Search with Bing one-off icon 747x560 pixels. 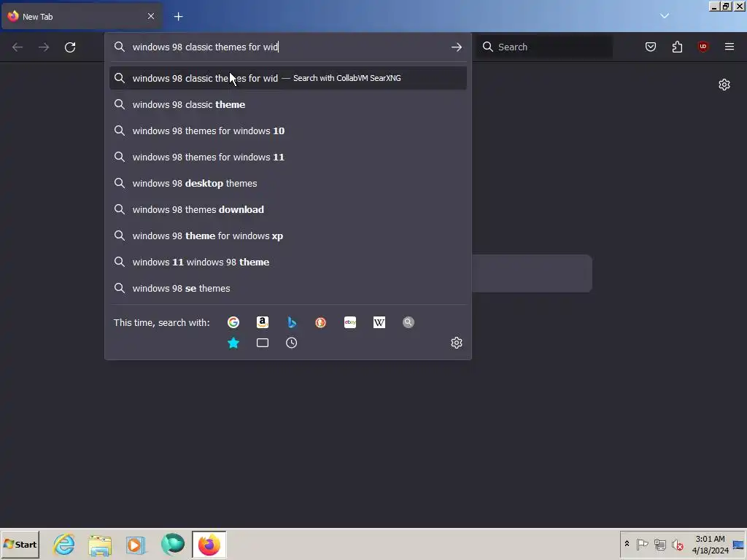(292, 322)
